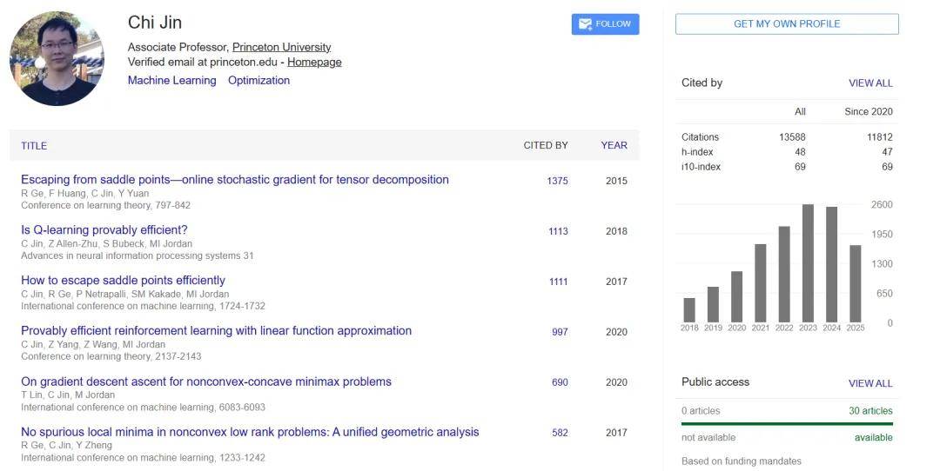Screen dimensions: 940x471
Task: View all in Public access section
Action: 870,383
